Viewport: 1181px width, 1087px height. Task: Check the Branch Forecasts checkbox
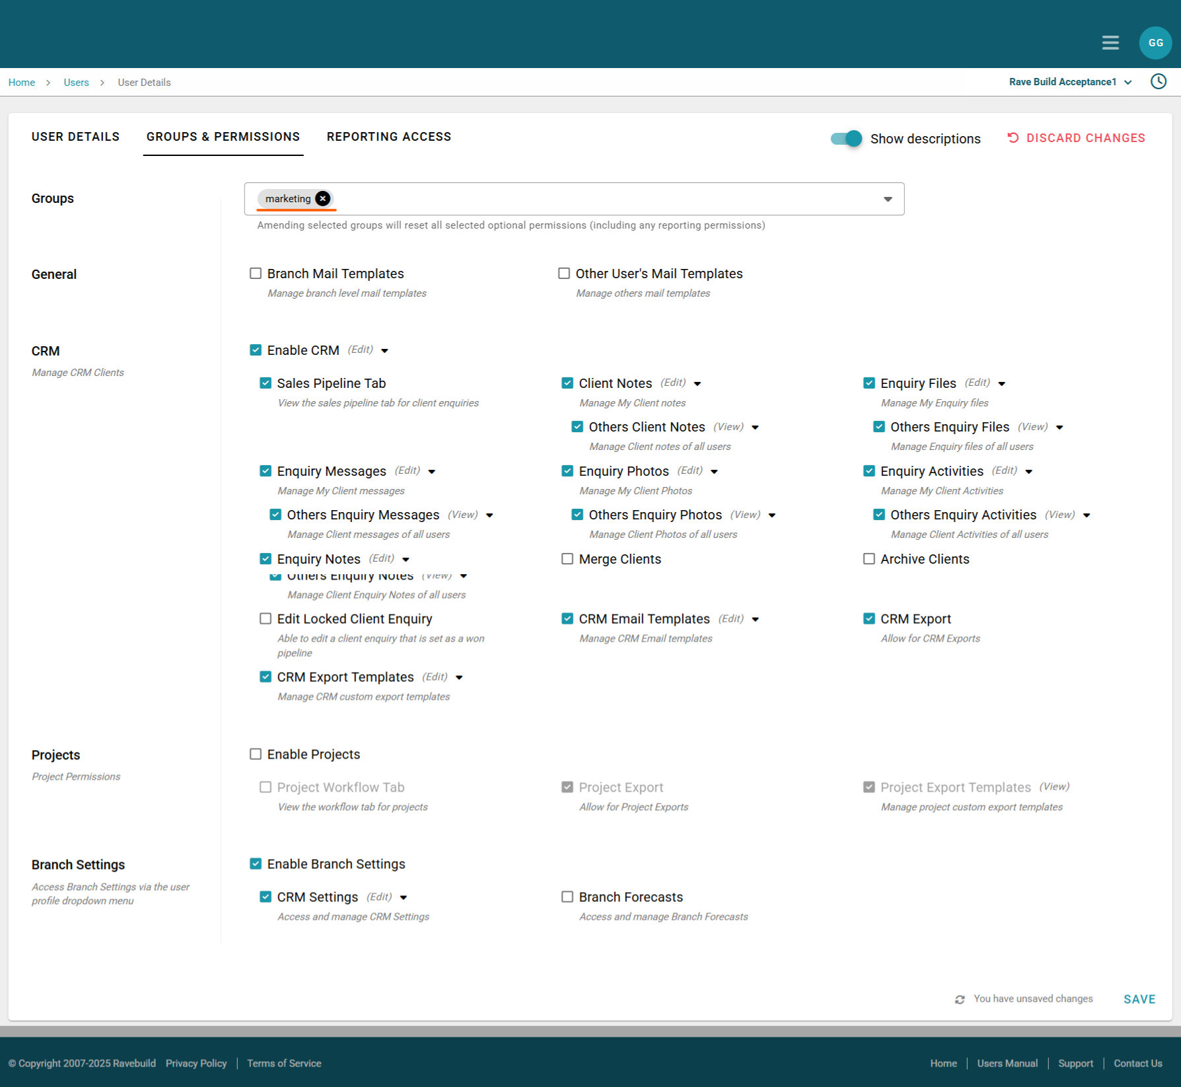pyautogui.click(x=567, y=897)
